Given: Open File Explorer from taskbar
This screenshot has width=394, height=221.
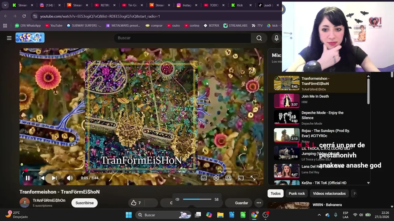Looking at the screenshot, I should (x=220, y=215).
